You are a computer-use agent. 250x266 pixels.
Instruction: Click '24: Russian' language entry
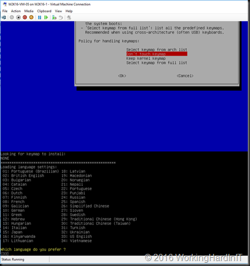click(x=73, y=197)
